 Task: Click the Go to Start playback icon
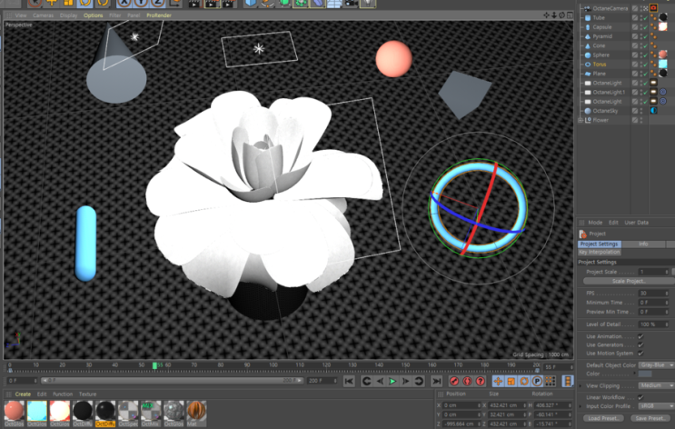click(x=350, y=381)
